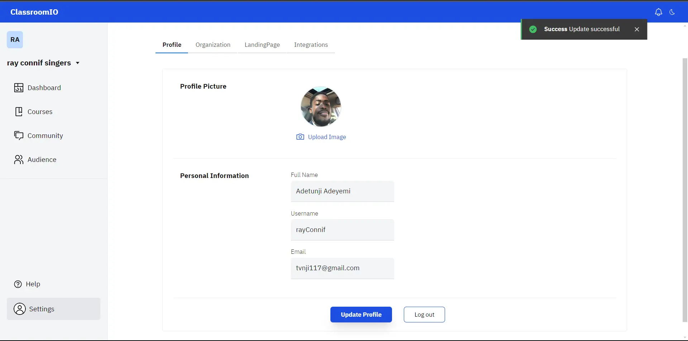Click the Settings user icon
688x341 pixels.
click(20, 309)
